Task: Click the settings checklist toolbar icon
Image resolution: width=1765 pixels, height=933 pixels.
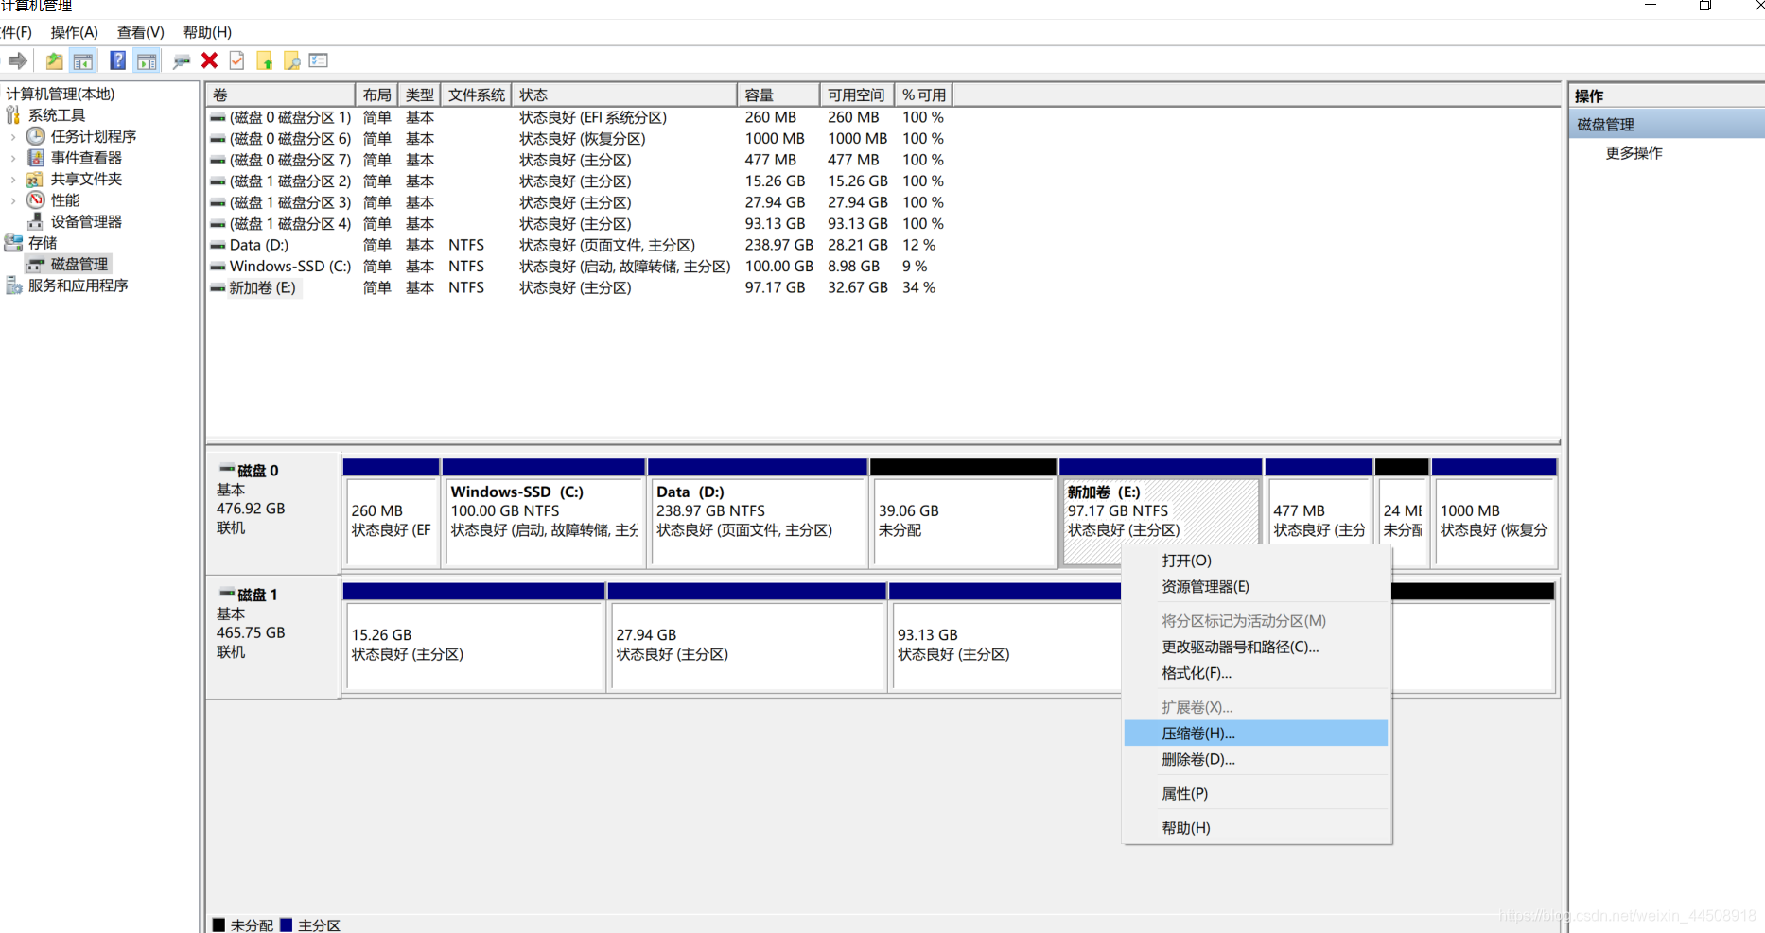Action: [x=319, y=60]
